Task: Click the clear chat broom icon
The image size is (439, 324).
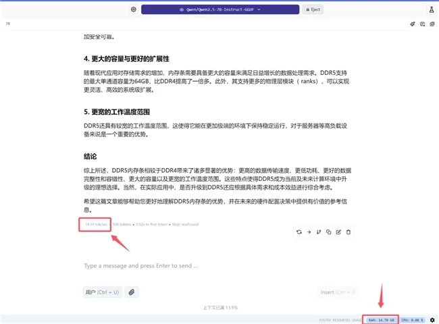Action: pos(413,24)
